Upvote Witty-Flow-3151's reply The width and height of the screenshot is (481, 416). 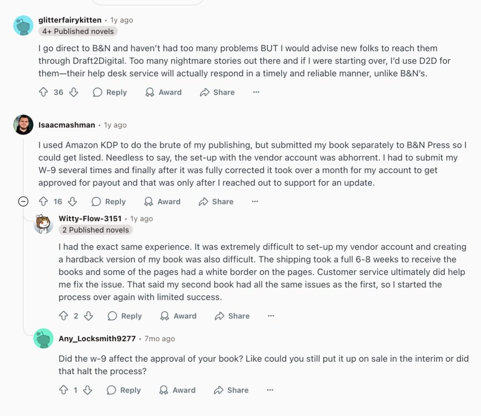(64, 316)
